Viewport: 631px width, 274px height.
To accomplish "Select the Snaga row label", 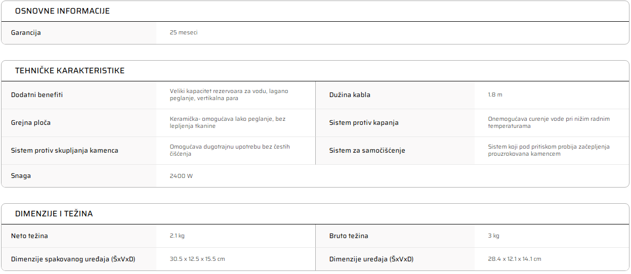I will pyautogui.click(x=21, y=176).
